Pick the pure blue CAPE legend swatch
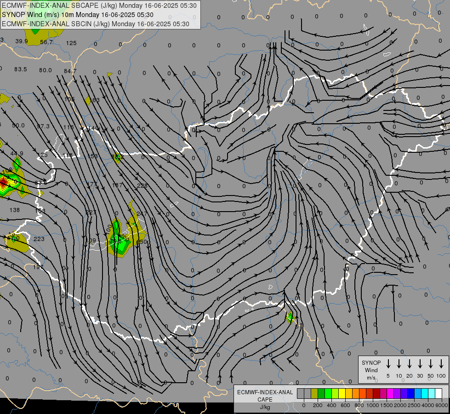The height and width of the screenshot is (414, 450). pyautogui.click(x=410, y=393)
